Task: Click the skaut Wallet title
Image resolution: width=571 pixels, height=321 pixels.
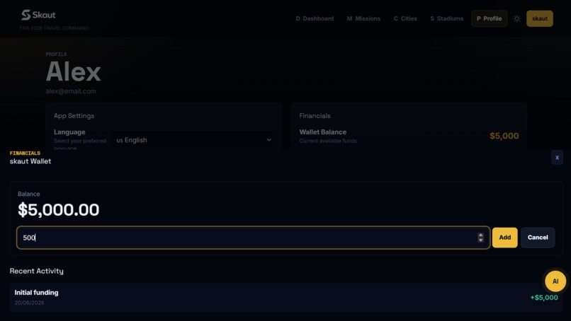Action: point(30,161)
